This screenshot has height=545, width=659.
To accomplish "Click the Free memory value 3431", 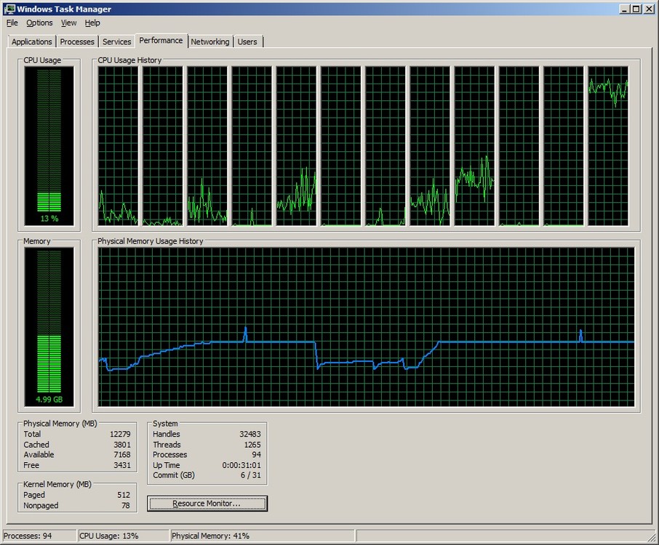I will (122, 465).
